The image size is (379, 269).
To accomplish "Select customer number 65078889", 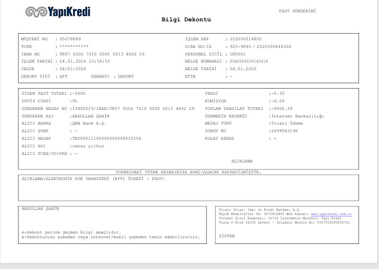I will click(x=70, y=39).
